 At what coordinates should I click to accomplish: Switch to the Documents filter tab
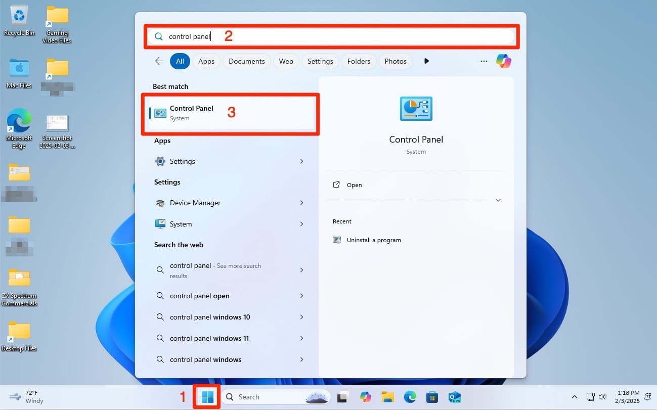247,61
